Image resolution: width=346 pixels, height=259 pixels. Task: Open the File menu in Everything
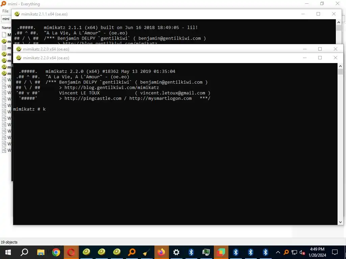point(5,11)
